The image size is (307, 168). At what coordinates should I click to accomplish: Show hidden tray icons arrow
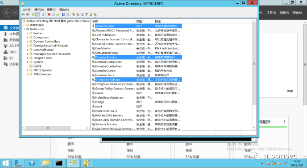point(262,163)
